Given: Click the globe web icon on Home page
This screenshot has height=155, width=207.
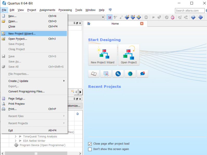Looking at the screenshot, I should [130, 74].
